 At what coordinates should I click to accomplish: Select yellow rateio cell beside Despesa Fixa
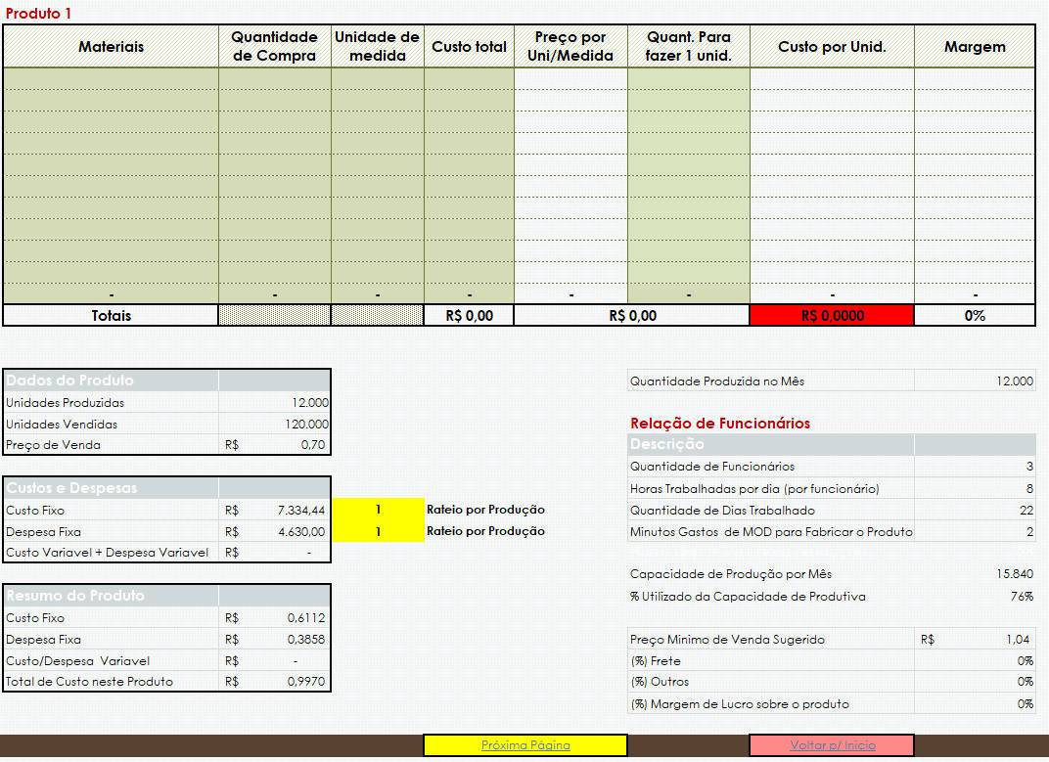378,531
